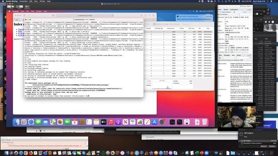The width and height of the screenshot is (278, 156).
Task: Sort Activity Monitor by Threads column
Action: [x=149, y=29]
